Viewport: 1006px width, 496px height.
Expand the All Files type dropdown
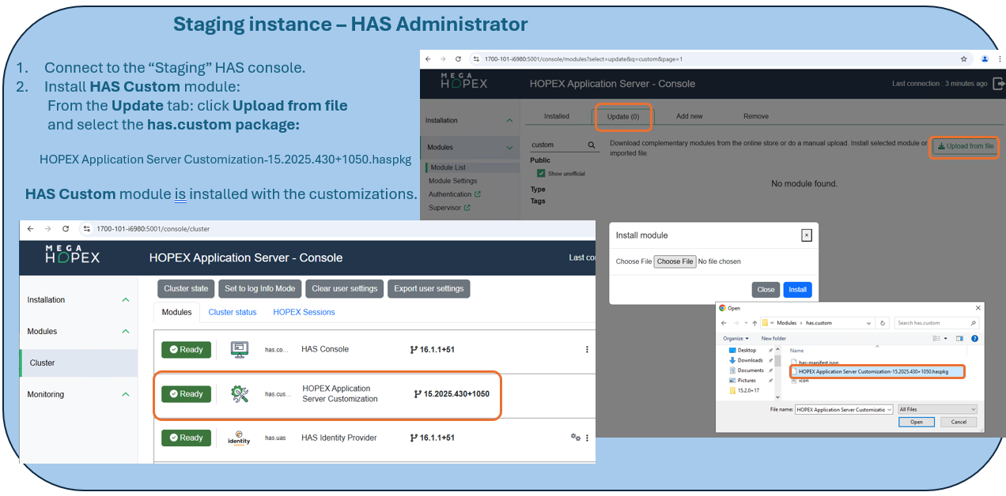(x=937, y=409)
